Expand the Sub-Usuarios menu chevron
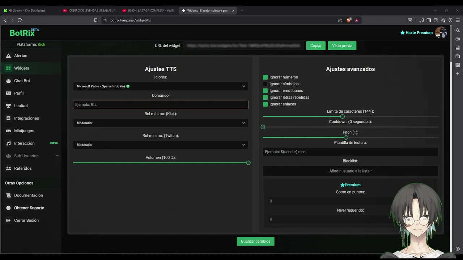 pos(57,156)
